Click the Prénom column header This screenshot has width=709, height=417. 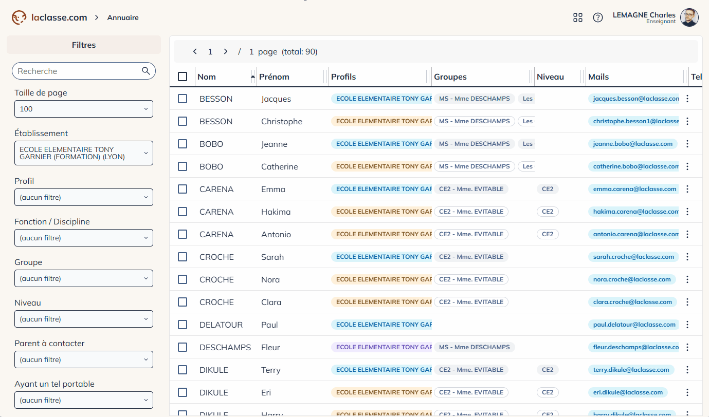point(274,77)
